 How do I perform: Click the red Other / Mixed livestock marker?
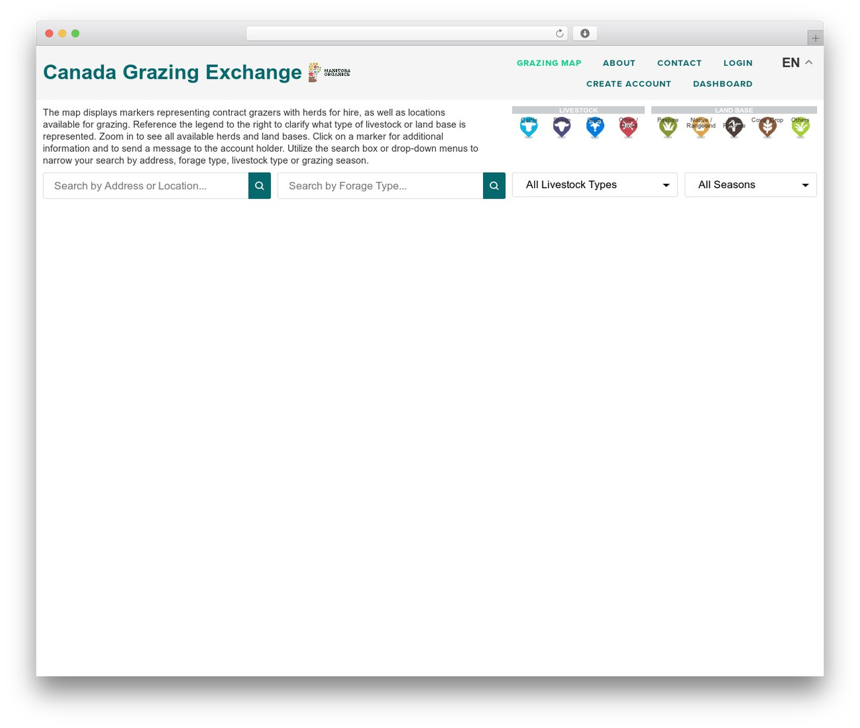pyautogui.click(x=628, y=127)
